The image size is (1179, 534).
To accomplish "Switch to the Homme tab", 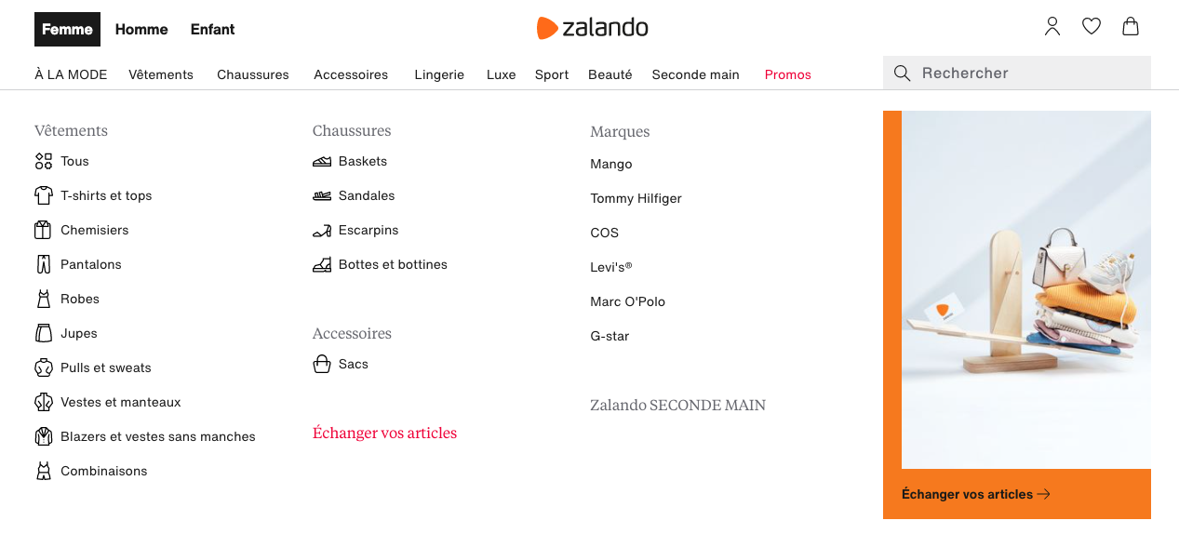I will click(x=141, y=29).
